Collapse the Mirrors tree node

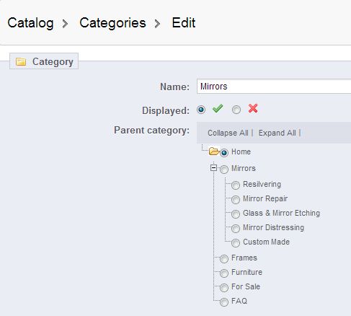[x=213, y=168]
